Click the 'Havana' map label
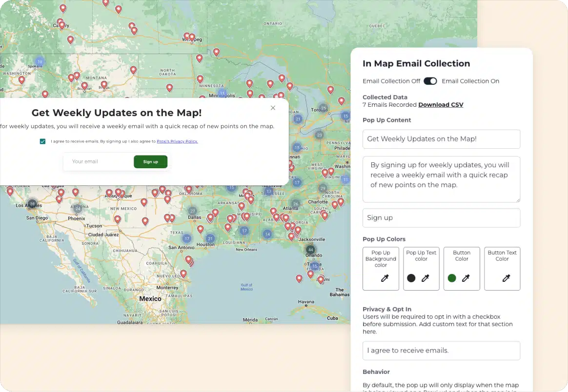 [x=306, y=301]
